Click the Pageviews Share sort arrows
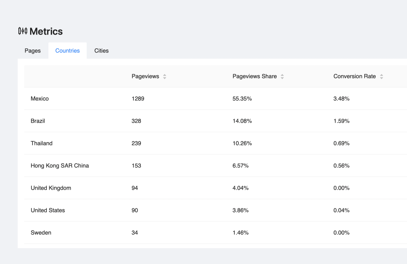Viewport: 407px width, 264px height. coord(282,76)
